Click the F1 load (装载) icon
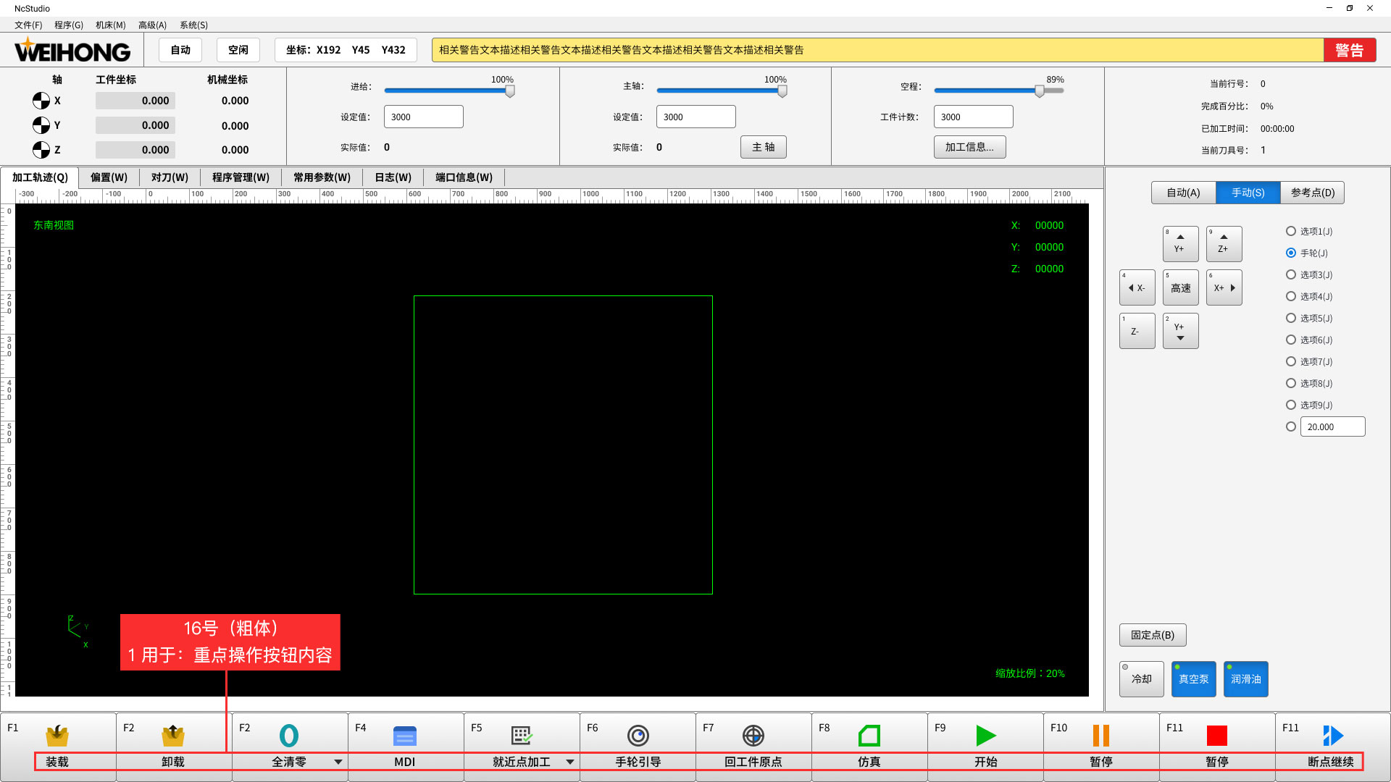 point(57,736)
